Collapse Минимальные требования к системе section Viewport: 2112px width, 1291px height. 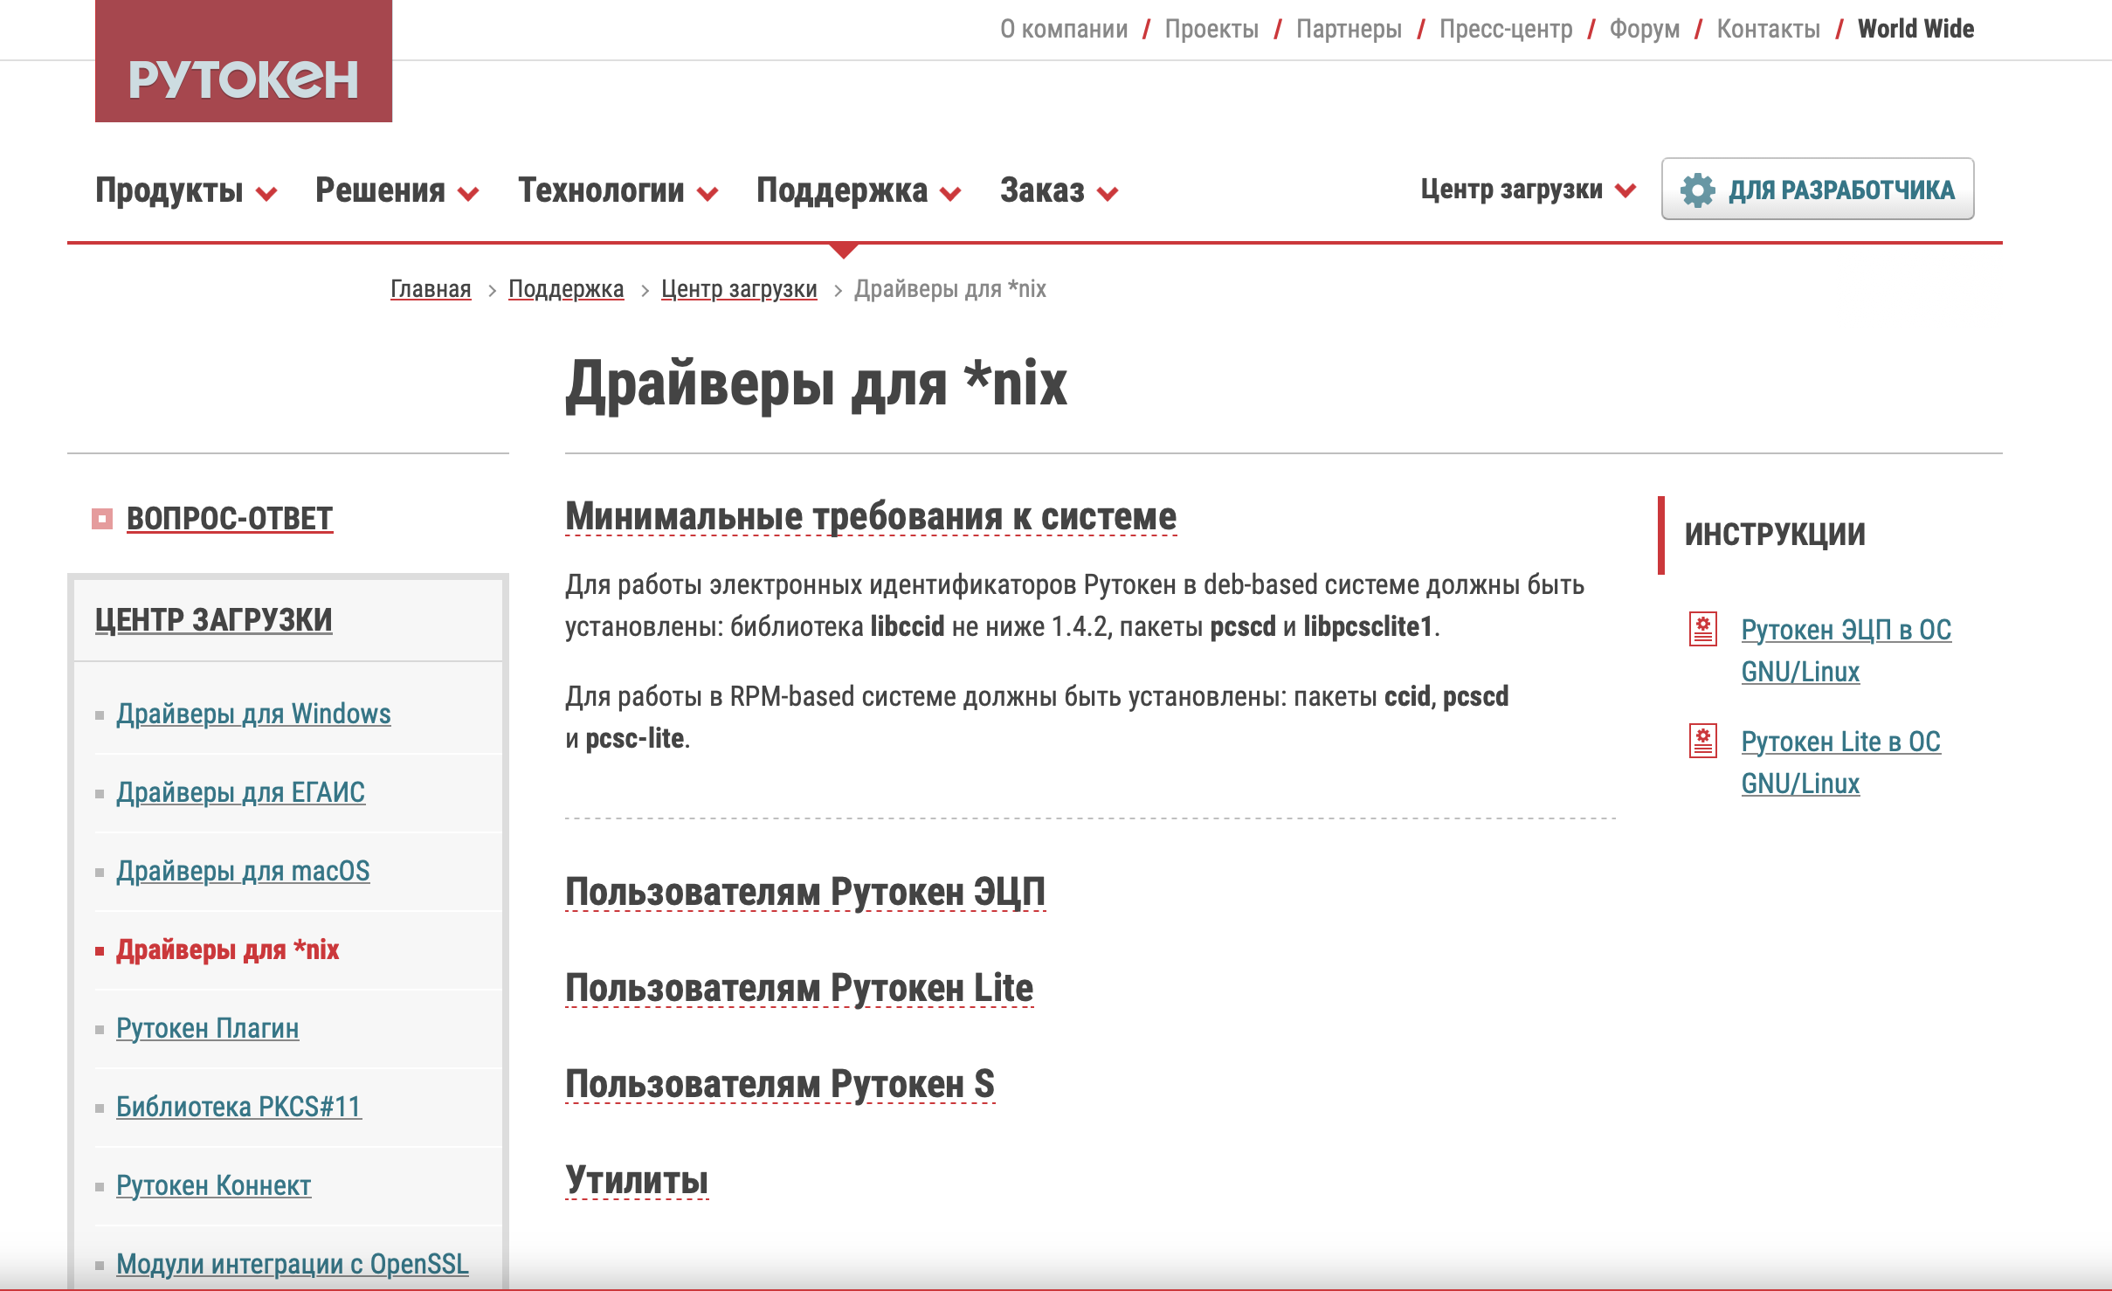(871, 516)
